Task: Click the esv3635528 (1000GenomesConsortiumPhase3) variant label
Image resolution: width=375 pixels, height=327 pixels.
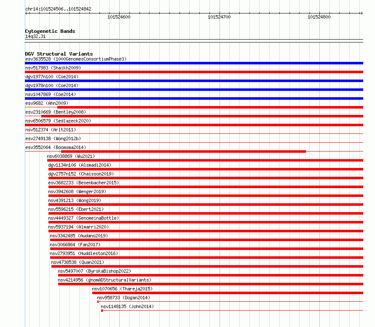Action: [x=76, y=59]
